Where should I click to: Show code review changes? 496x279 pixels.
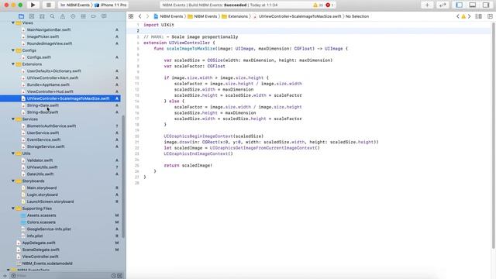[x=443, y=5]
